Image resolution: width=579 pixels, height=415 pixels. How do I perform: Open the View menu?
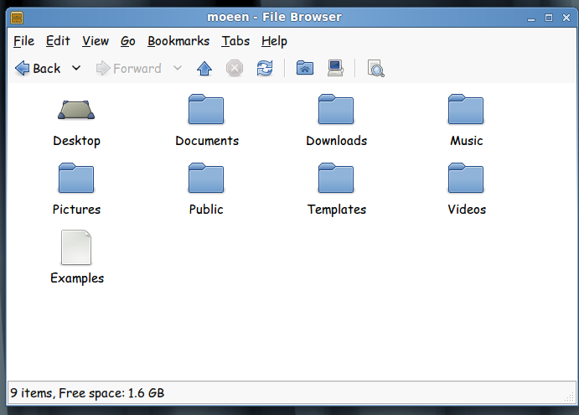[96, 41]
